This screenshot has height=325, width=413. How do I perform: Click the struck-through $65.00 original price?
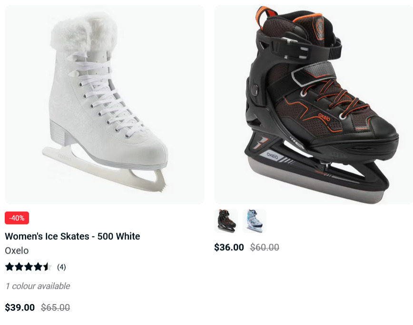tap(55, 307)
